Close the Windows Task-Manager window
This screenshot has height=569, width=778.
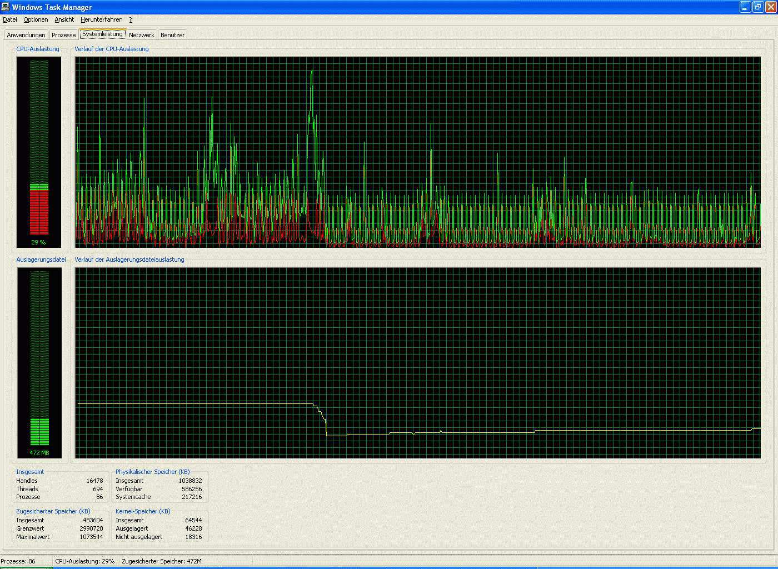(x=770, y=7)
